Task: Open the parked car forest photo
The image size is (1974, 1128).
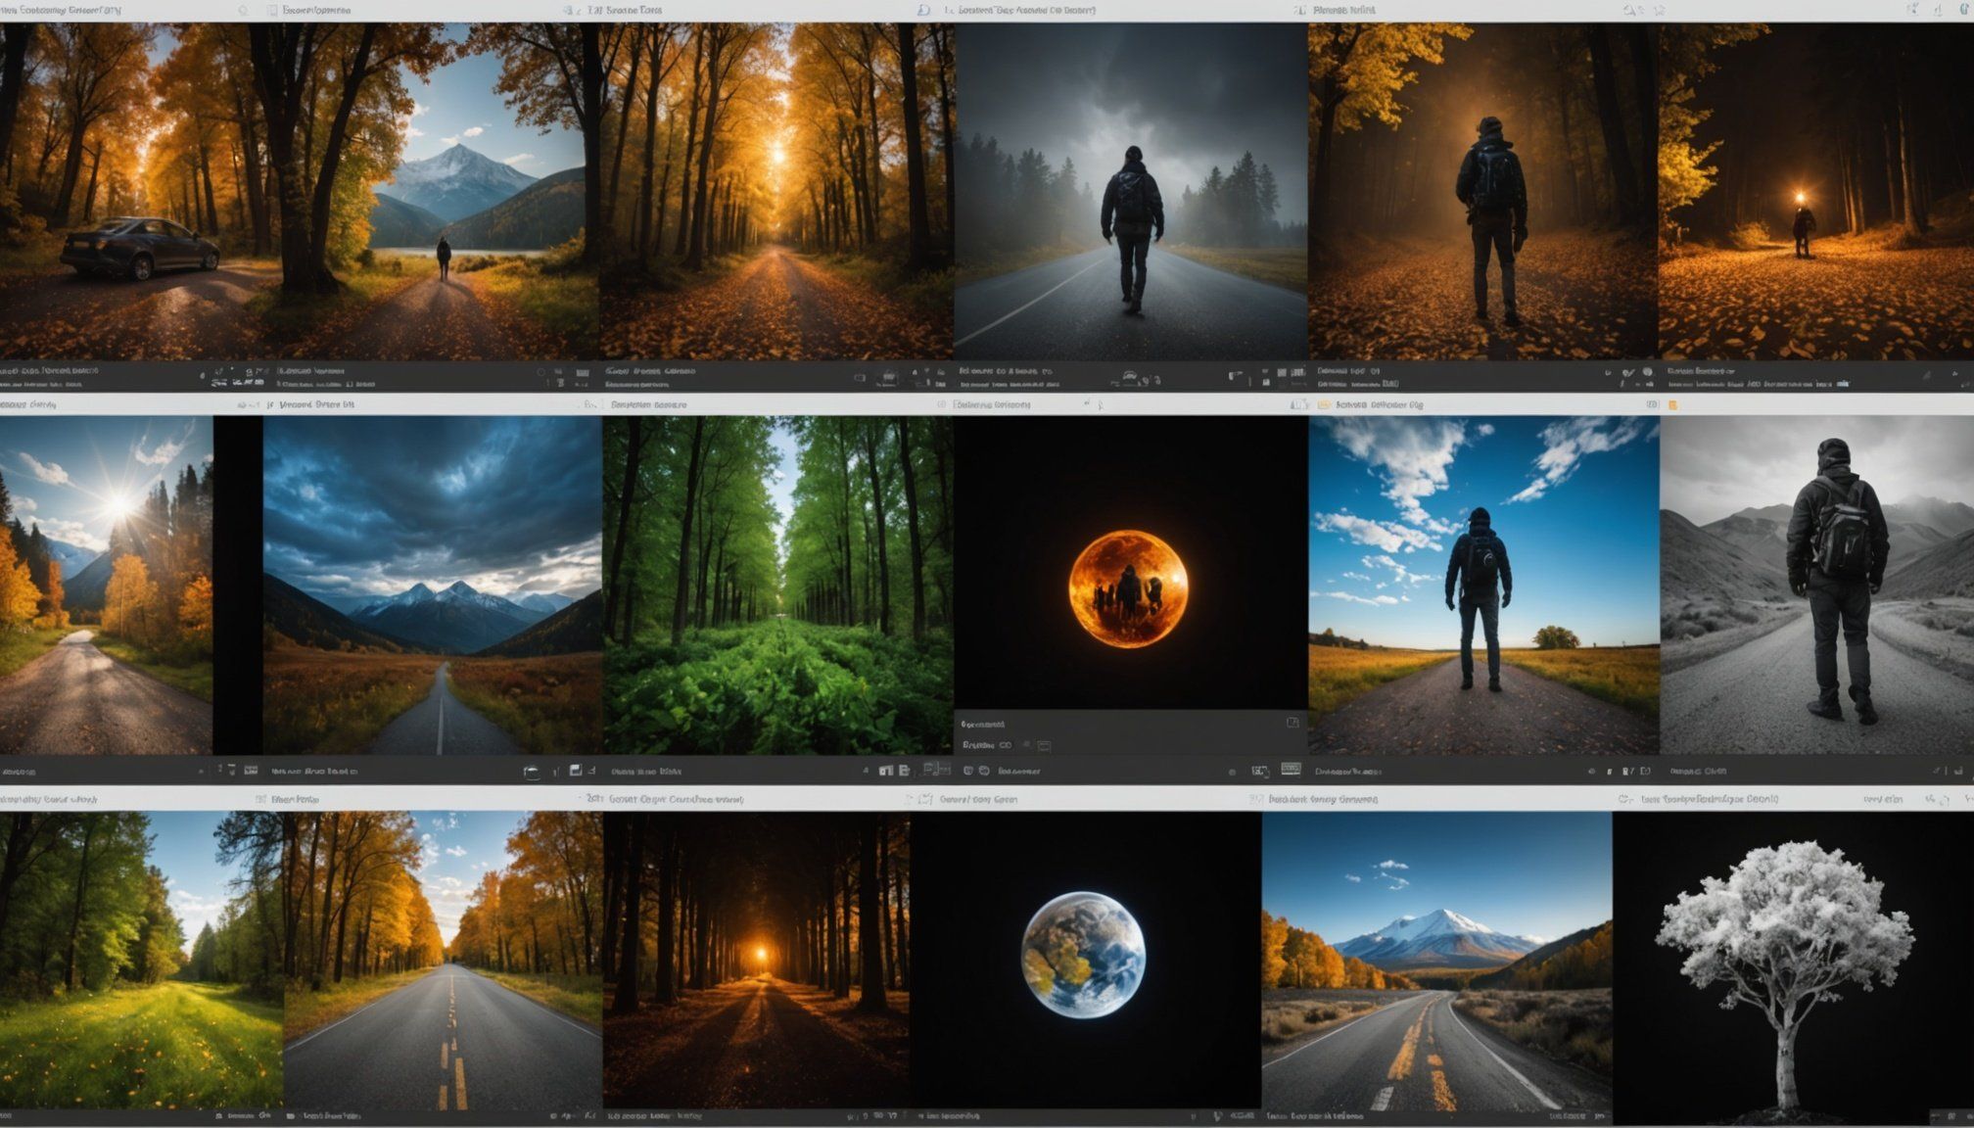Action: (137, 196)
